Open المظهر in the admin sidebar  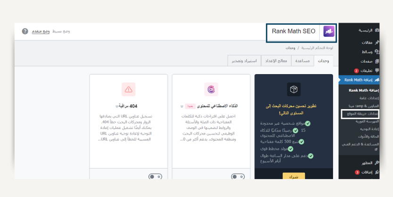367,163
